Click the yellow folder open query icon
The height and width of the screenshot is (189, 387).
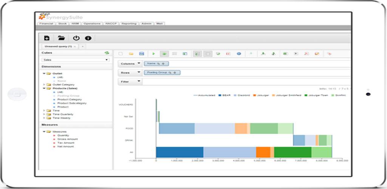point(131,54)
